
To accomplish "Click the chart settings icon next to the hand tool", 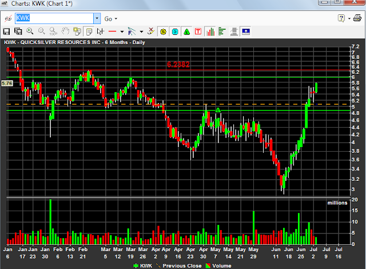I will click(x=77, y=31).
